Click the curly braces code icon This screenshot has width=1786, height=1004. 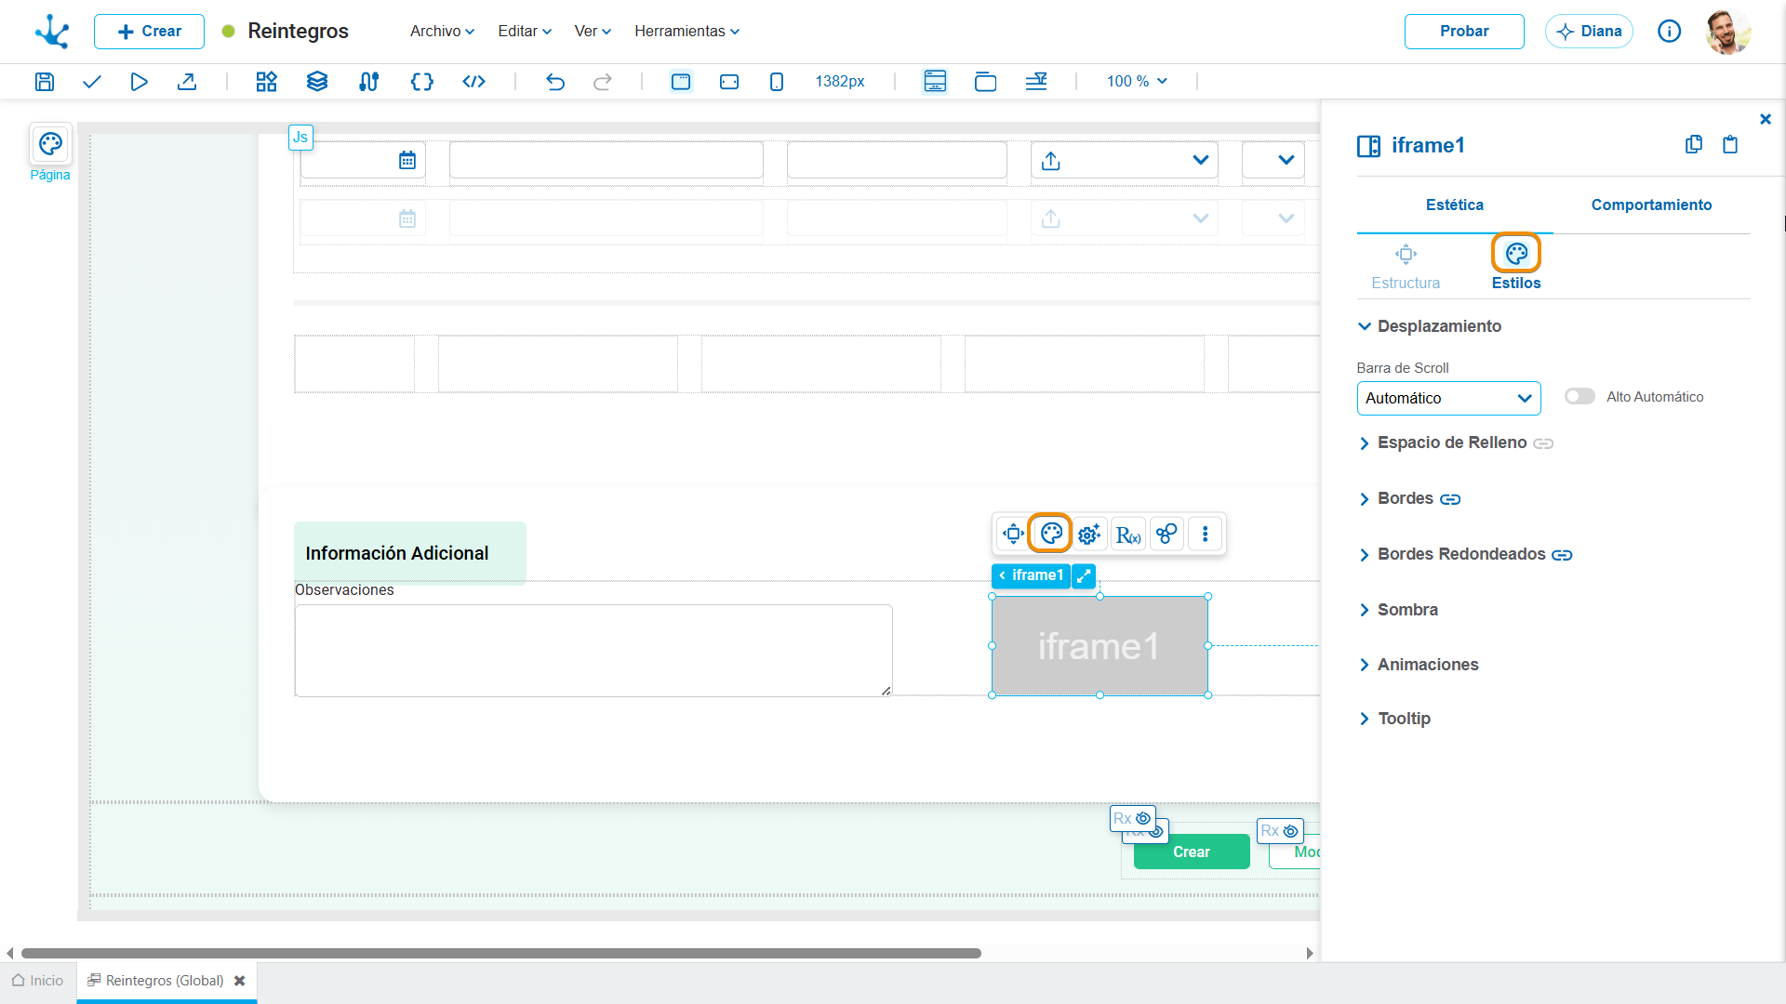422,82
